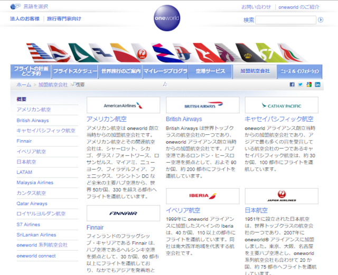Open the 空港サービス menu tab
338x275 pixels.
[x=210, y=71]
